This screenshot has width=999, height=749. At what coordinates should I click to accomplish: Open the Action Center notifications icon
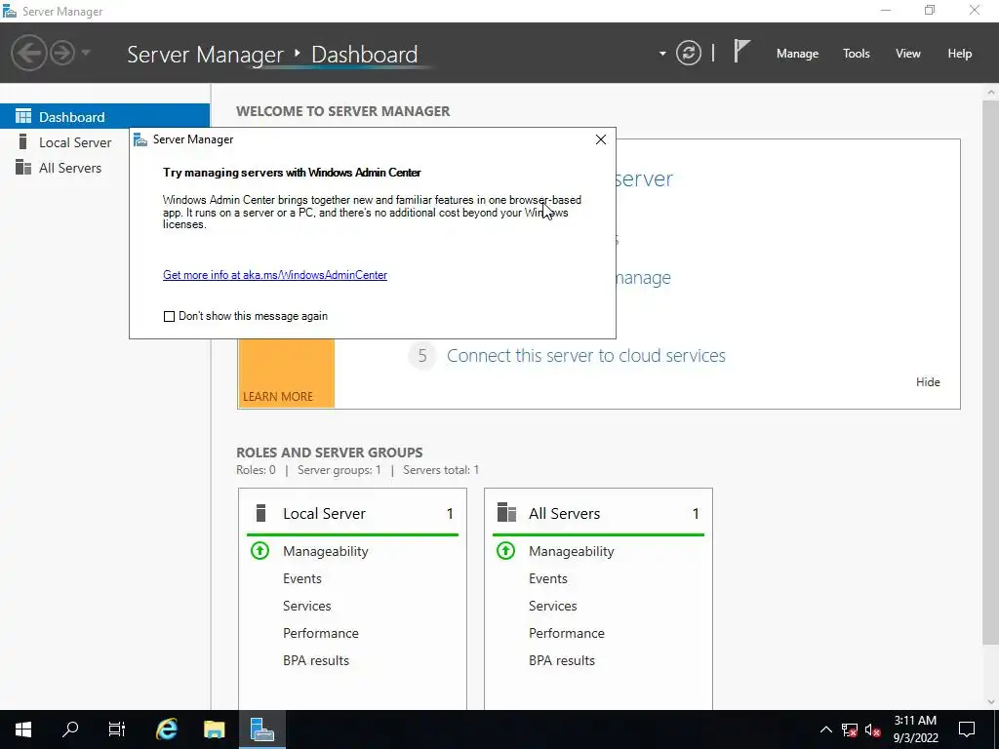[967, 729]
